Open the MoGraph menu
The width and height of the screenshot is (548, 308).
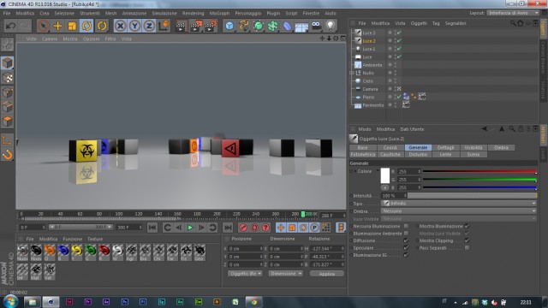(x=219, y=14)
